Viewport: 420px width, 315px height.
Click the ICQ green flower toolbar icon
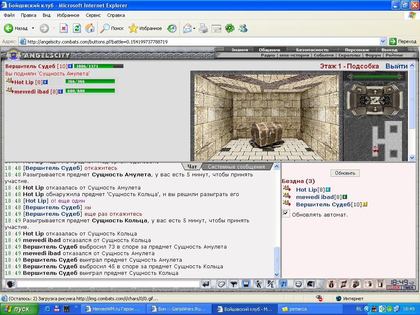[230, 28]
